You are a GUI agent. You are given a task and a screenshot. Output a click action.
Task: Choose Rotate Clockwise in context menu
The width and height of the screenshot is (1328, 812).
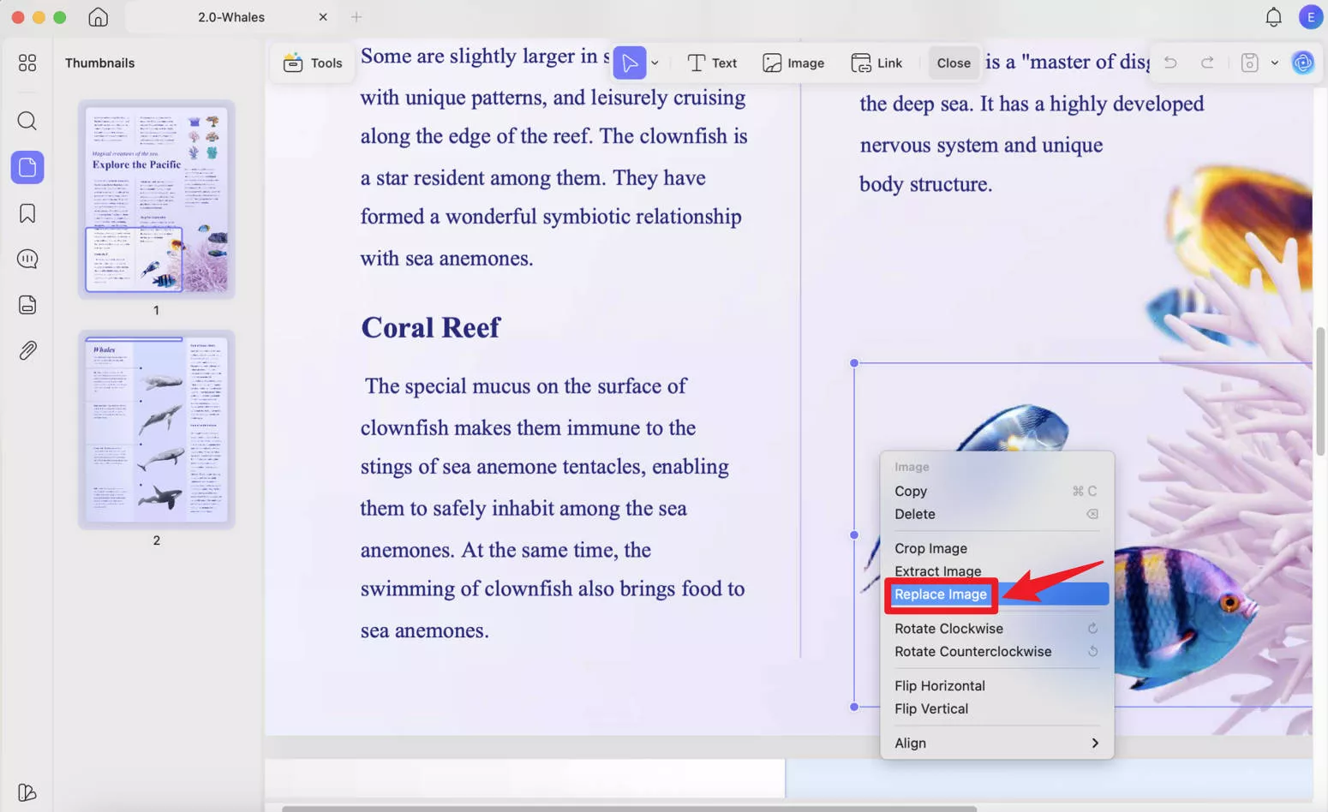point(997,629)
